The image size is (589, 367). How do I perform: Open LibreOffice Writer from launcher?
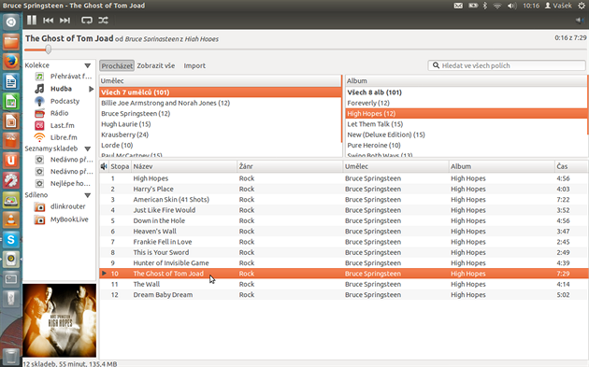pos(11,81)
